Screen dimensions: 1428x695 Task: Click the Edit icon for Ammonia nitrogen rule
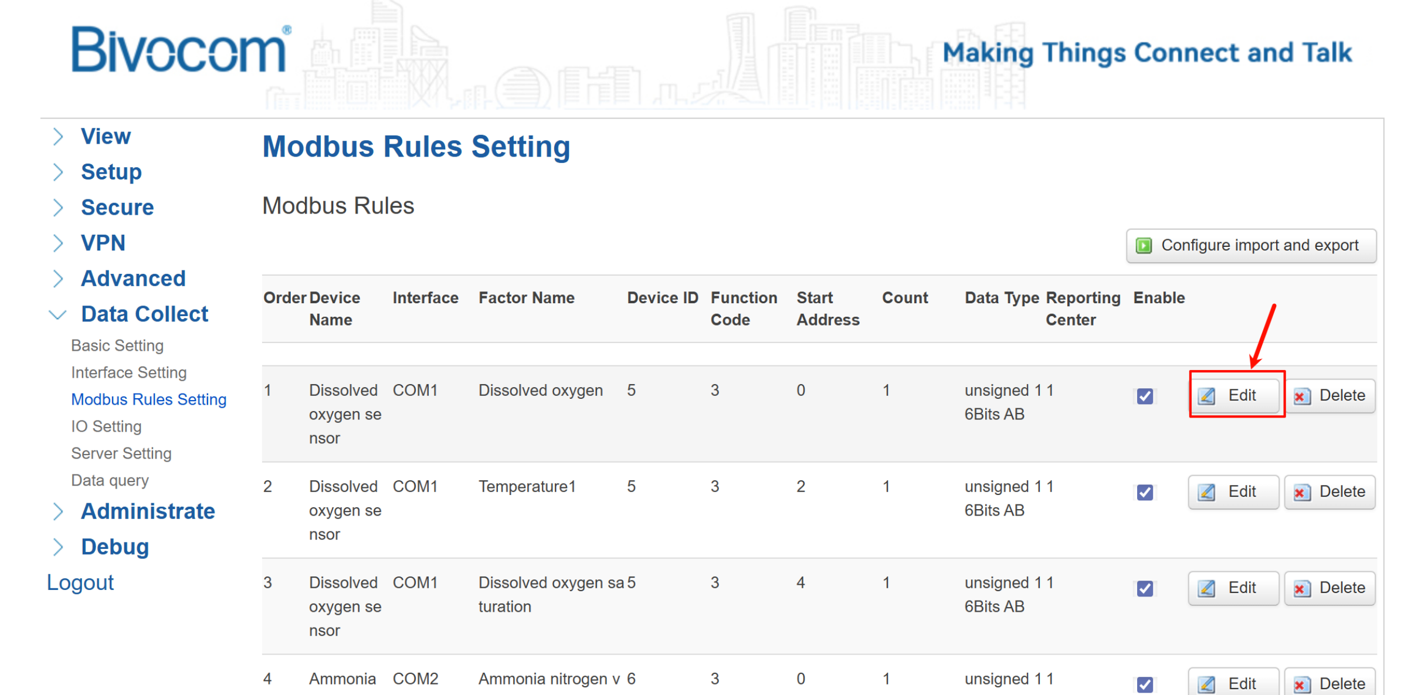(1207, 684)
